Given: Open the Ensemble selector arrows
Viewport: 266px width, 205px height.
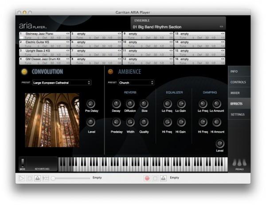Looking at the screenshot, I should (221, 27).
